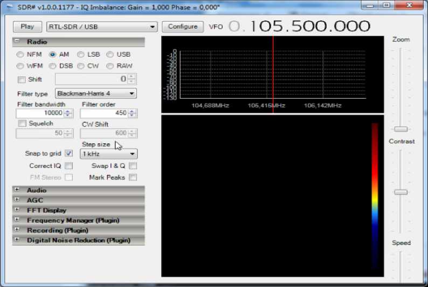Disable the Snap to grid checkbox
The image size is (428, 287).
tap(68, 153)
